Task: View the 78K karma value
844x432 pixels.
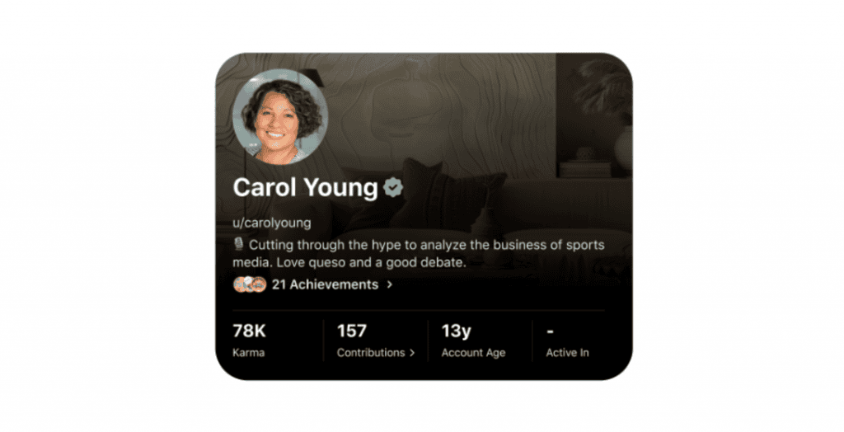Action: (249, 331)
